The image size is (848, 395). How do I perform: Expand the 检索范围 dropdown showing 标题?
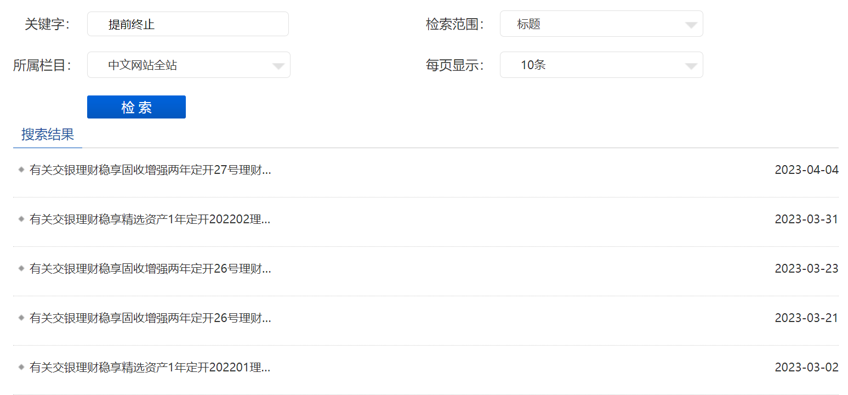coord(601,24)
